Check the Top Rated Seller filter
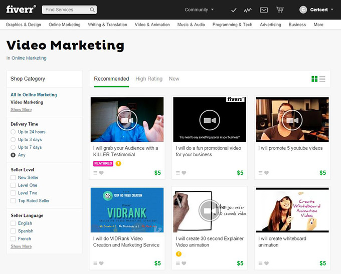 [13, 201]
